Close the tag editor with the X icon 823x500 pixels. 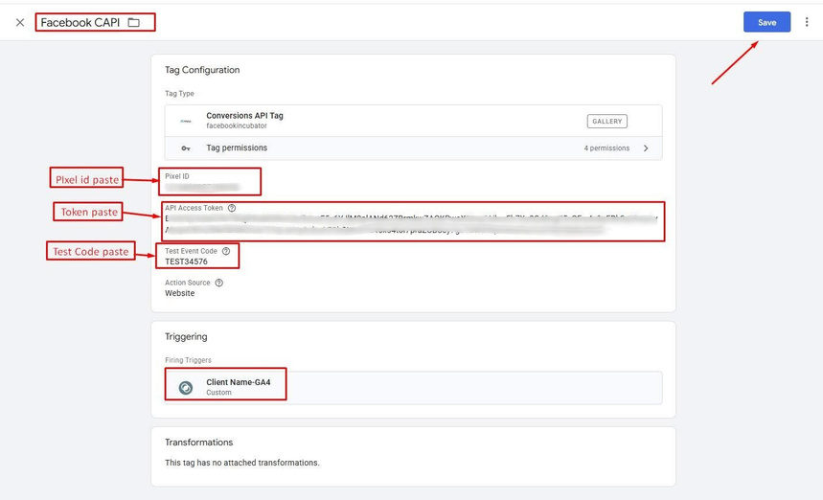20,23
